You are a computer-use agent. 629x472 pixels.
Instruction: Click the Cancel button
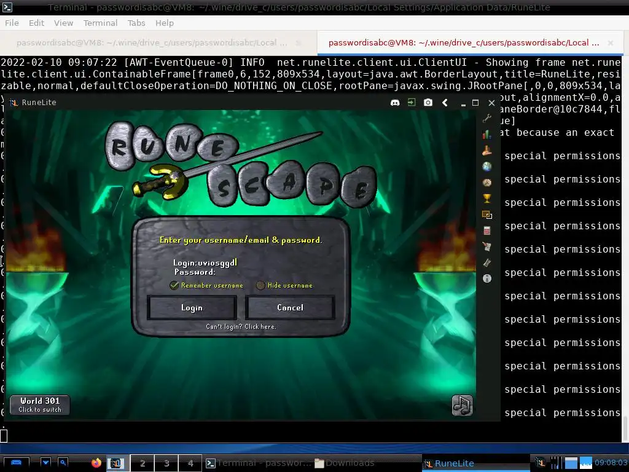click(290, 308)
